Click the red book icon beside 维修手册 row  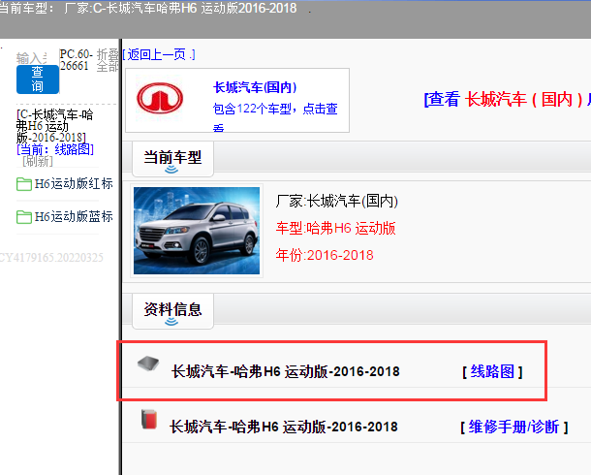[x=149, y=419]
